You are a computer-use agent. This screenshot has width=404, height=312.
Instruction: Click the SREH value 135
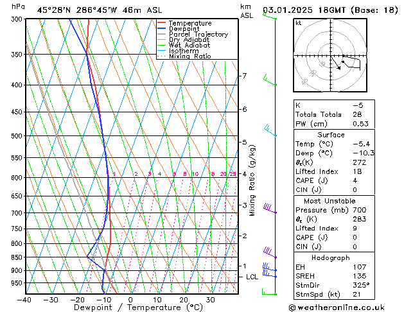click(x=360, y=276)
